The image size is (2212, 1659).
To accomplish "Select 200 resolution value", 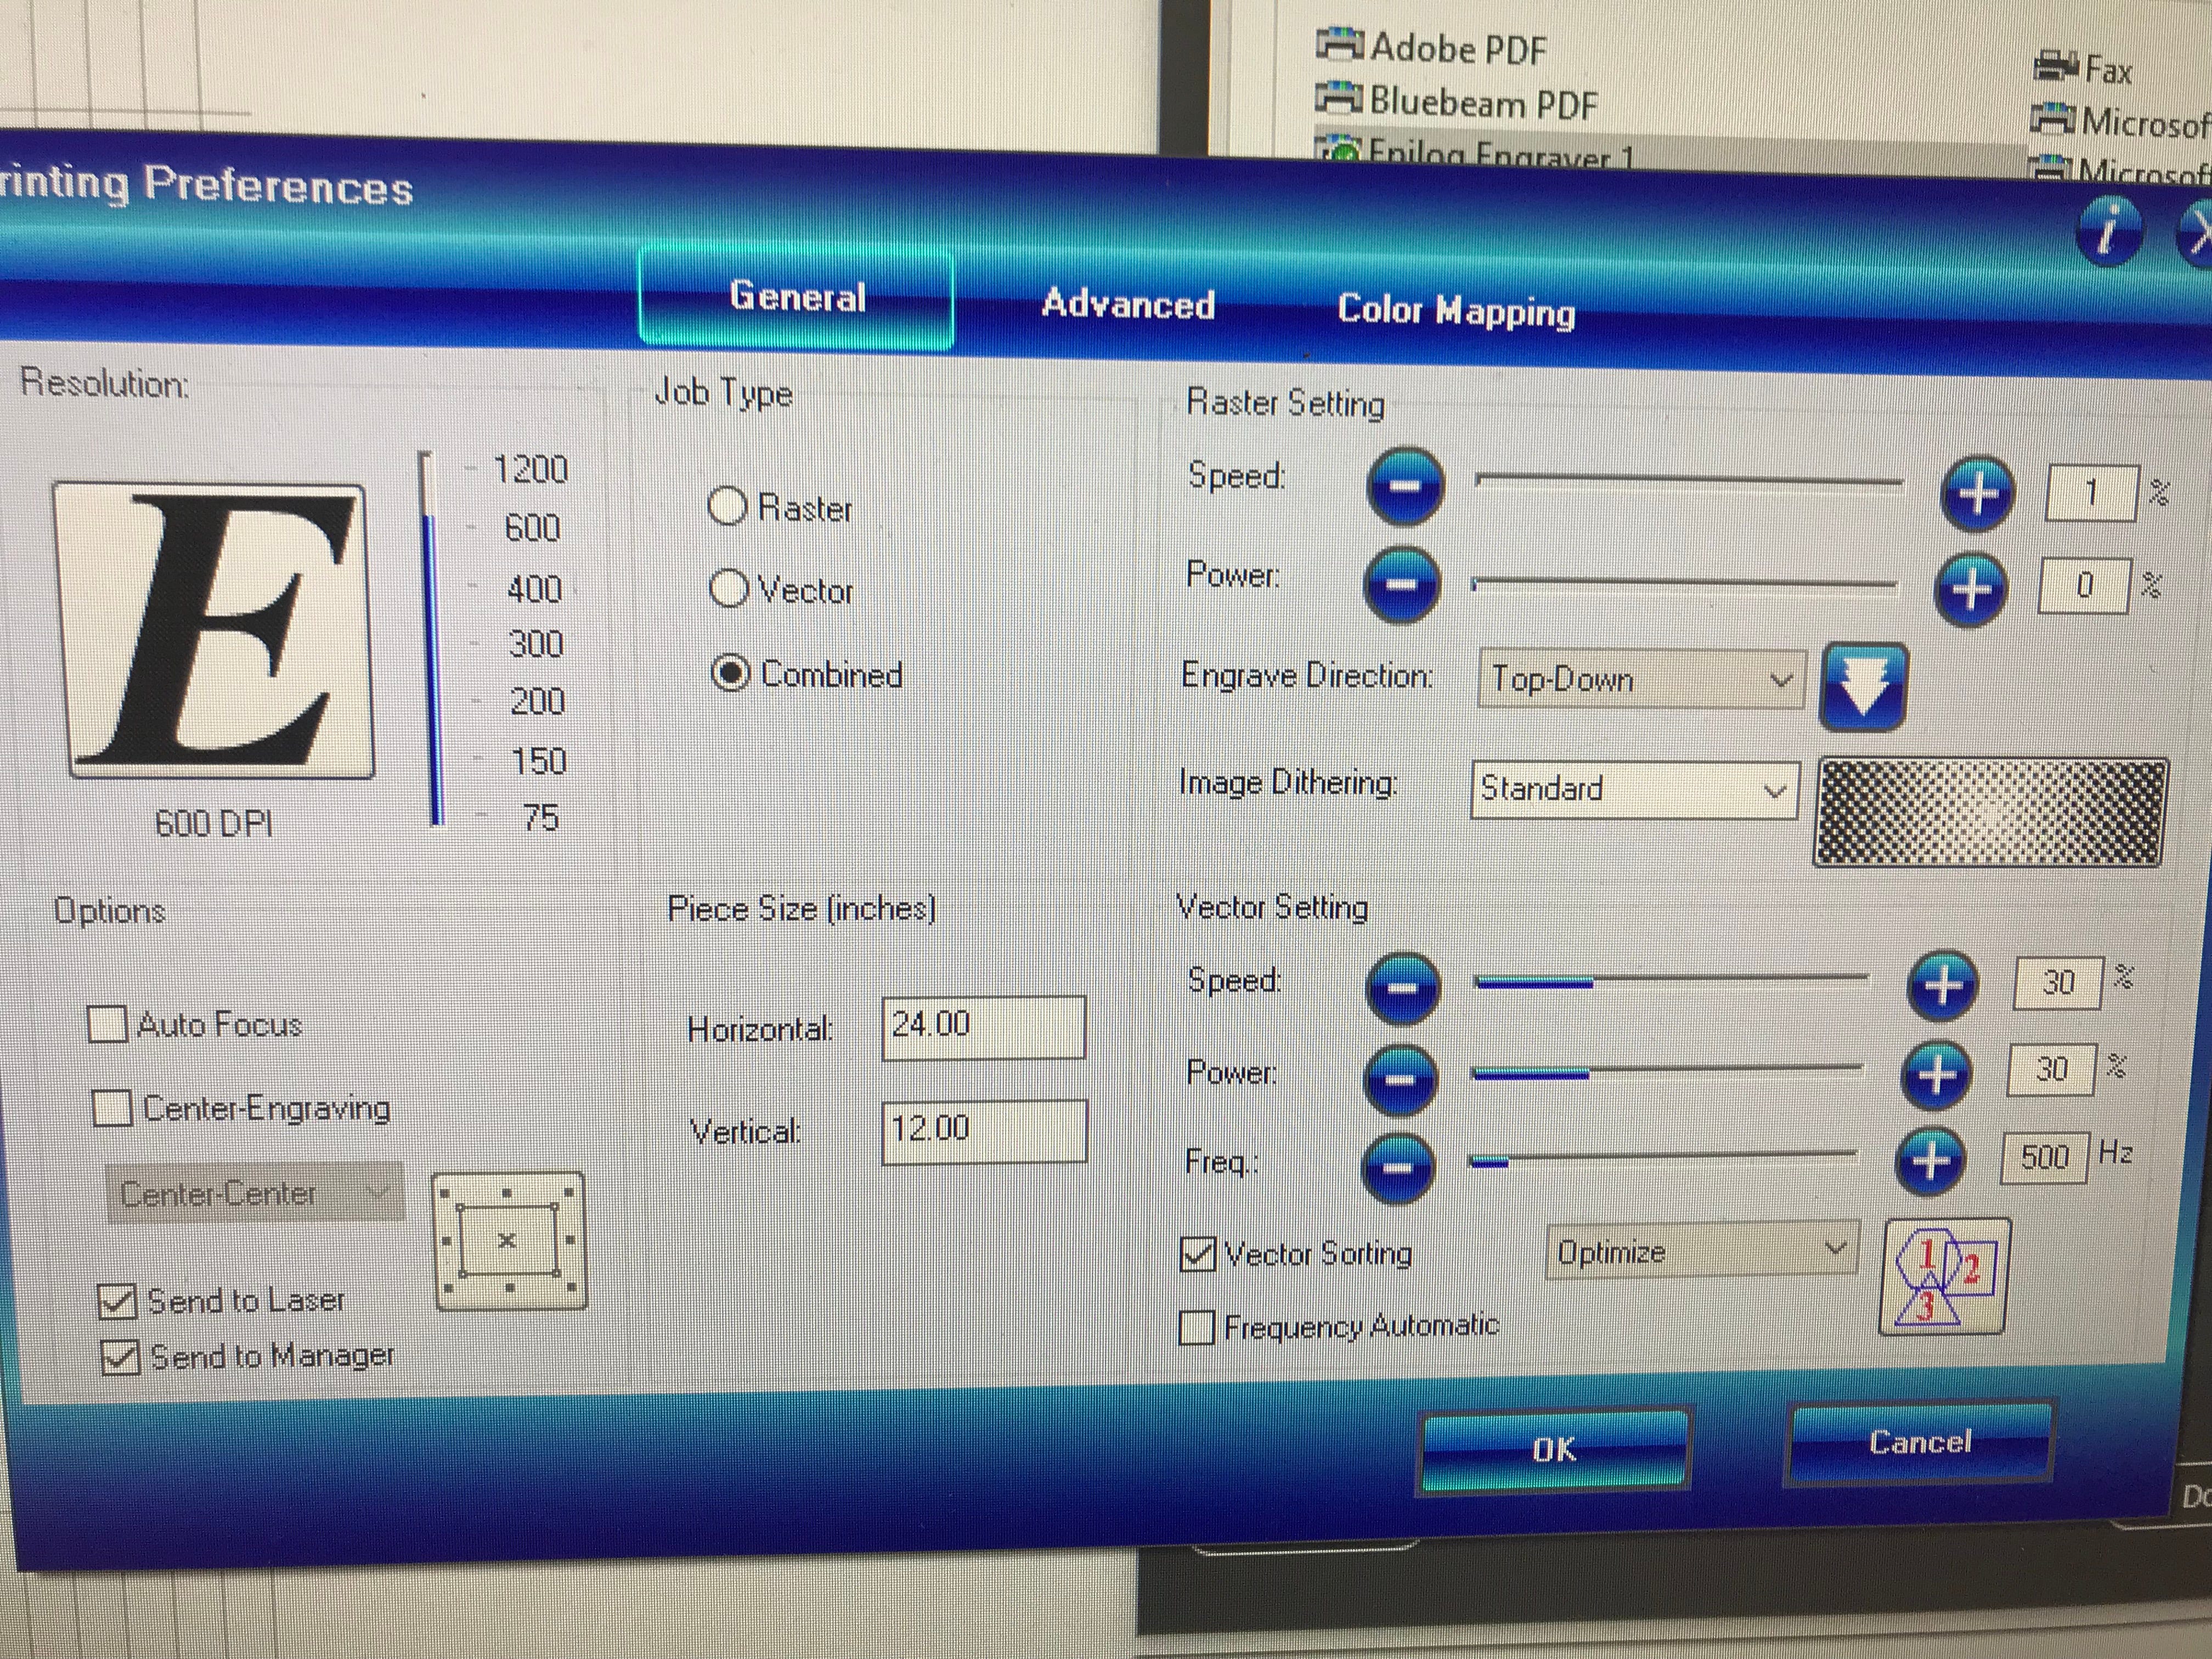I will [x=538, y=701].
